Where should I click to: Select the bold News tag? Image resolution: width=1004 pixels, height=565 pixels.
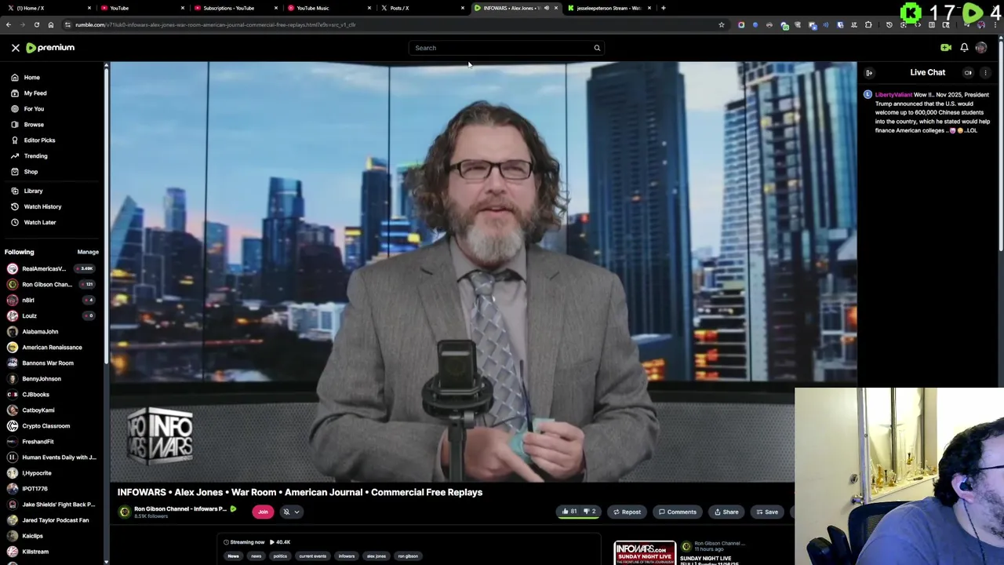pyautogui.click(x=233, y=556)
